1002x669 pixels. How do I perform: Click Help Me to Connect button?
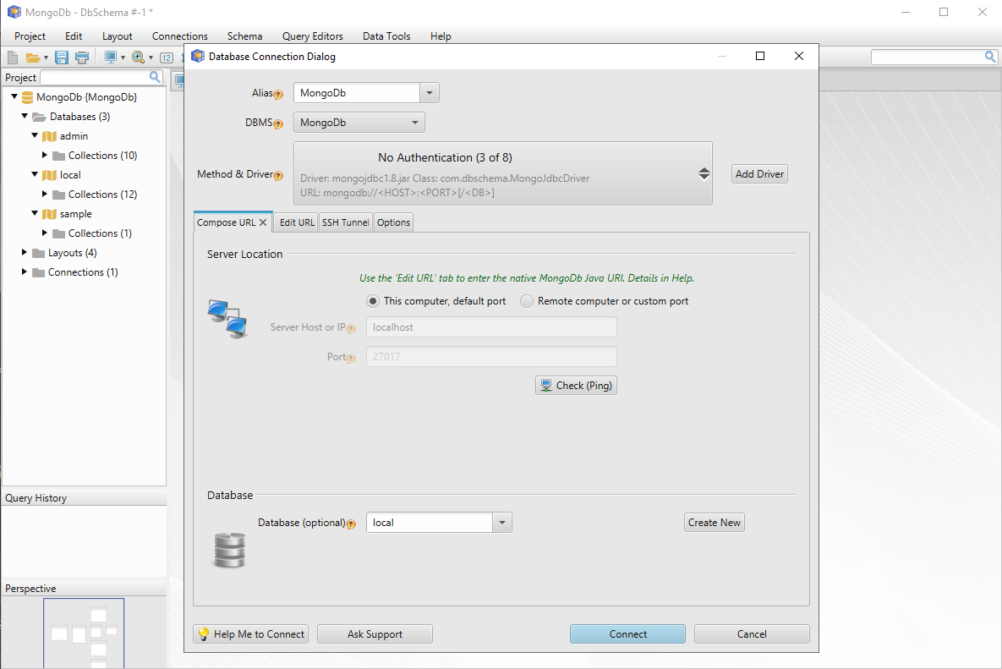pos(250,633)
